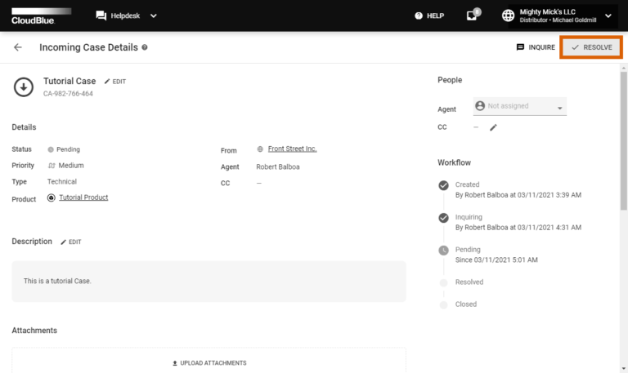Click the Pending status indicator
628x373 pixels.
tap(51, 149)
